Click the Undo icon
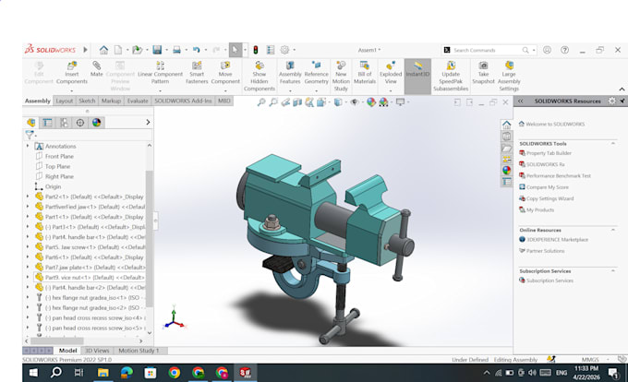This screenshot has height=382, width=628. pos(196,50)
